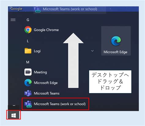
Task: Expand the Logi folder chevron
Action: (92, 51)
